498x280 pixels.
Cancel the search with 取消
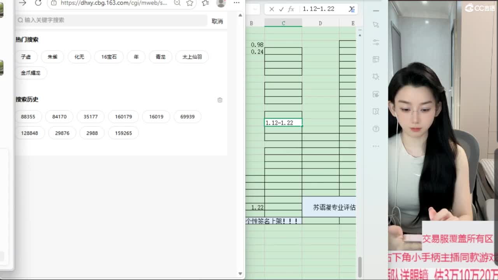[x=217, y=21]
